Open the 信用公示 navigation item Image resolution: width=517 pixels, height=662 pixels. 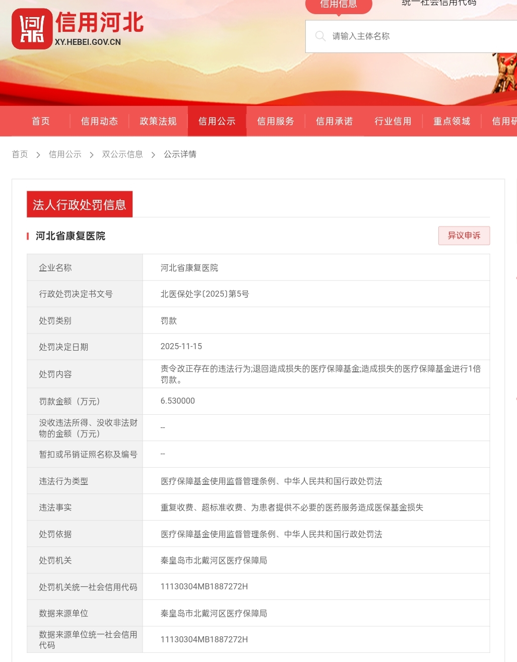coord(217,121)
